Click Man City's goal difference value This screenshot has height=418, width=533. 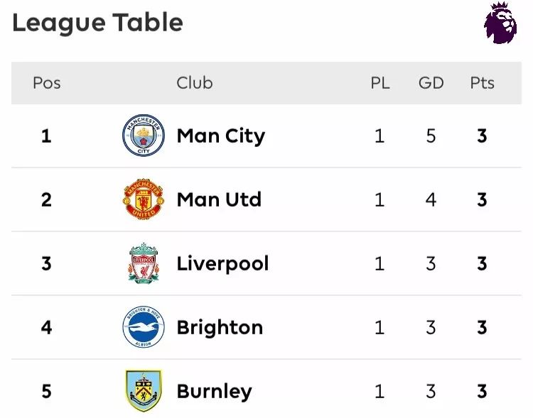[431, 136]
